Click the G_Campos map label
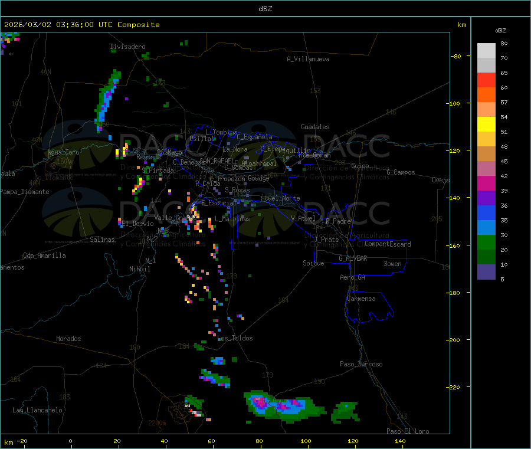This screenshot has height=449, width=531. pyautogui.click(x=401, y=172)
